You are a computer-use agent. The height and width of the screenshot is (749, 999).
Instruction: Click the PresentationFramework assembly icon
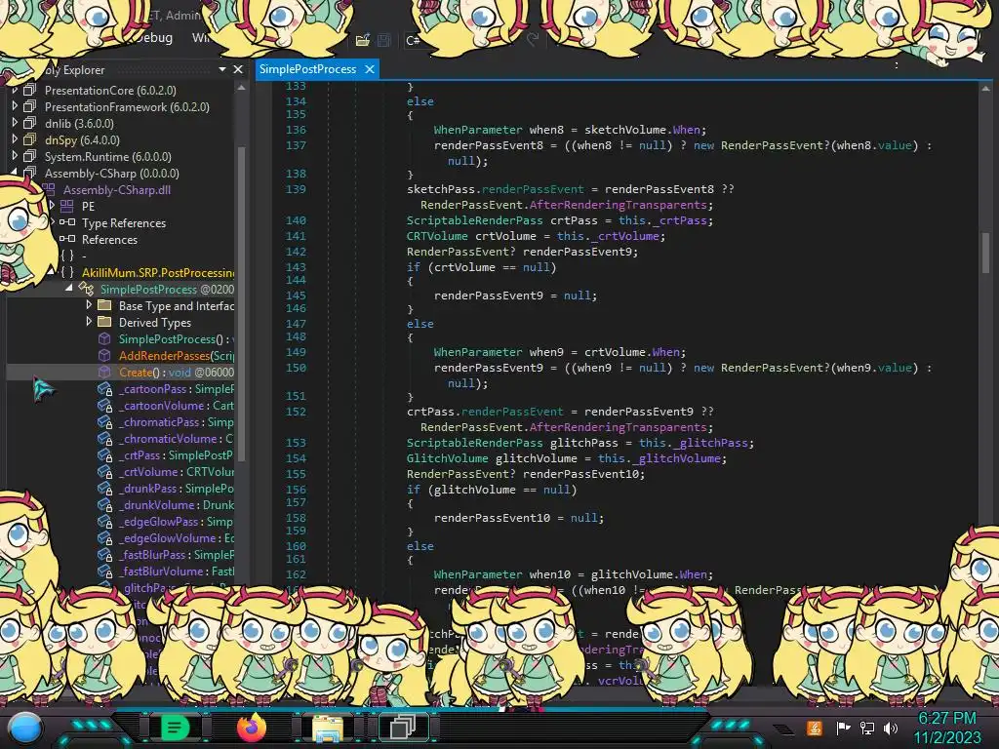point(30,106)
